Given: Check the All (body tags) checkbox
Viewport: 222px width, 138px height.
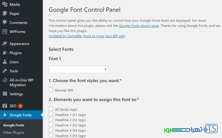Looking at the screenshot, I should [51, 109].
